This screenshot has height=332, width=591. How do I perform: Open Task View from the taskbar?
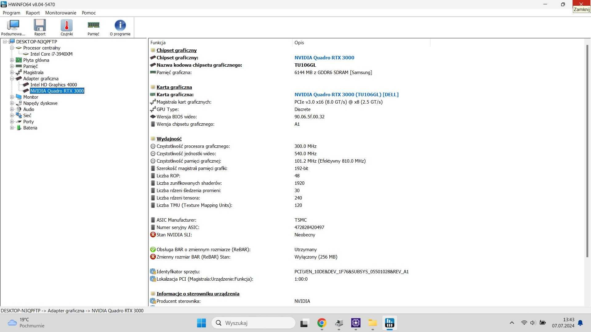[304, 323]
